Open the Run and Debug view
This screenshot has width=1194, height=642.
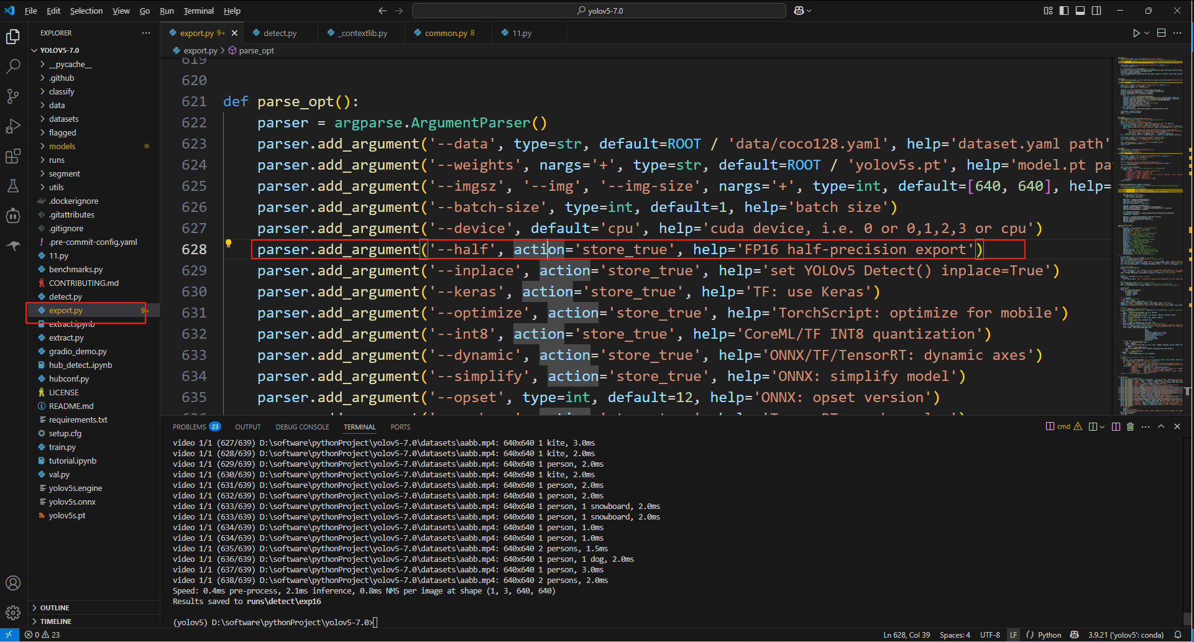[x=13, y=126]
